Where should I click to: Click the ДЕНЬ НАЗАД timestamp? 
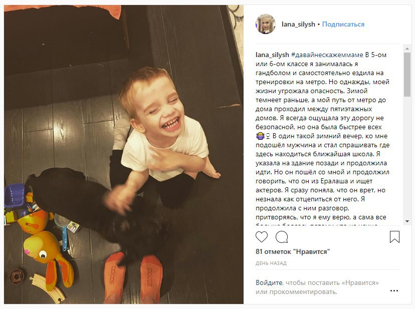point(271,263)
